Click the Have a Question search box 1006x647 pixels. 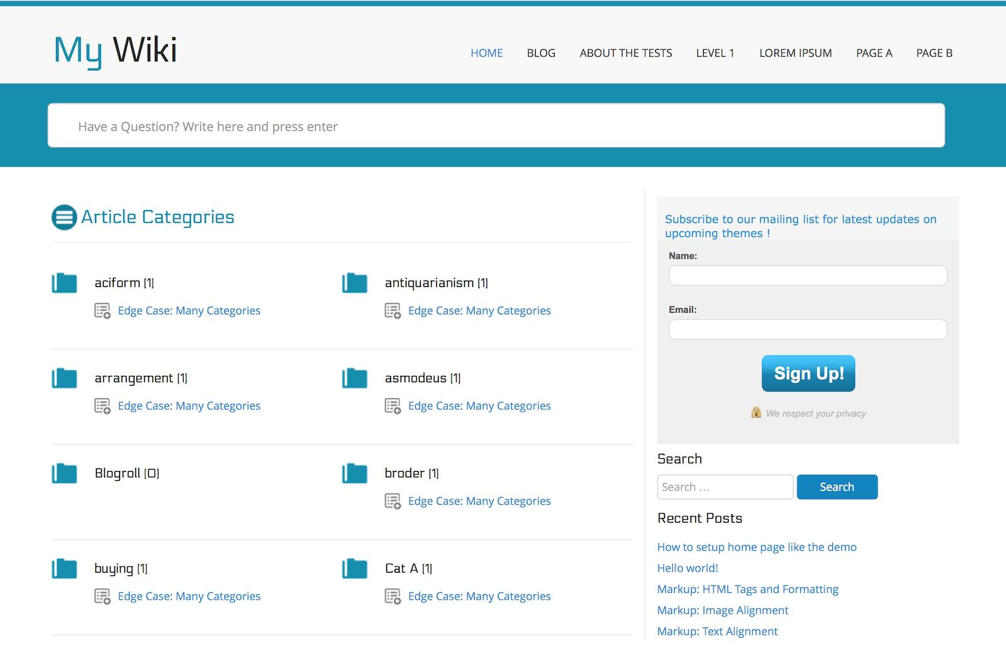tap(496, 126)
